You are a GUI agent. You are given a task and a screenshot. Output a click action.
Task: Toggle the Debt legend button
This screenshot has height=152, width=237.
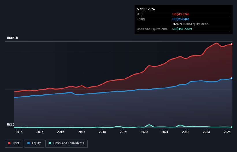(x=14, y=143)
